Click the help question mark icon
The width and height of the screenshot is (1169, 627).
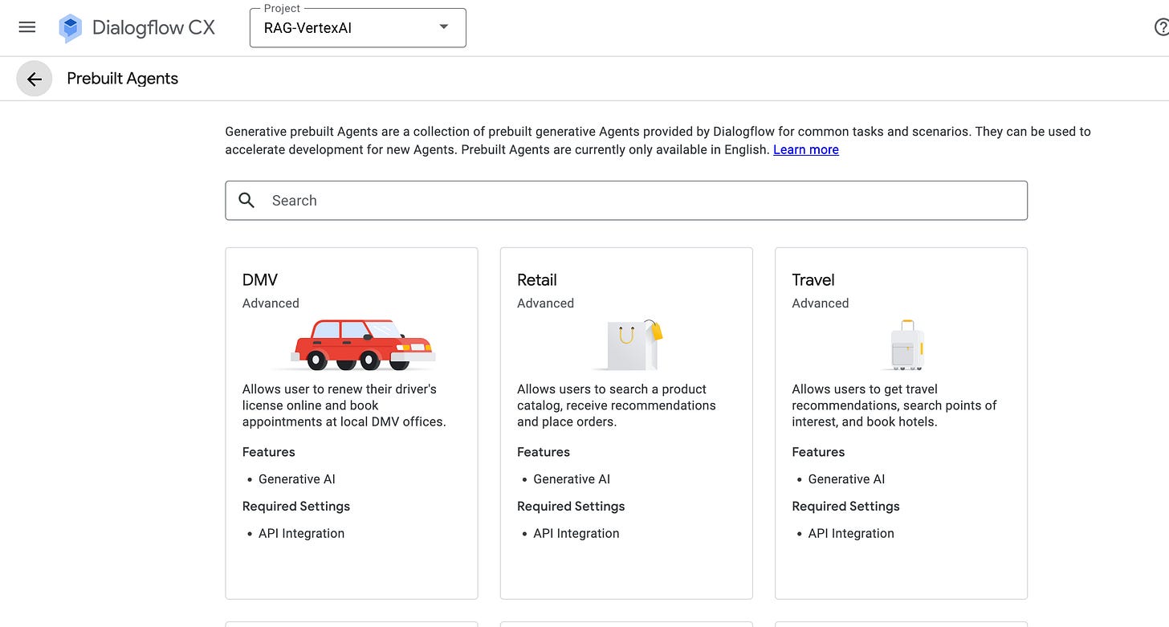(x=1161, y=27)
